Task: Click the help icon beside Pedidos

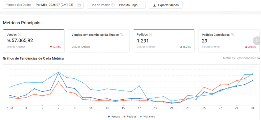Action: click(x=150, y=35)
